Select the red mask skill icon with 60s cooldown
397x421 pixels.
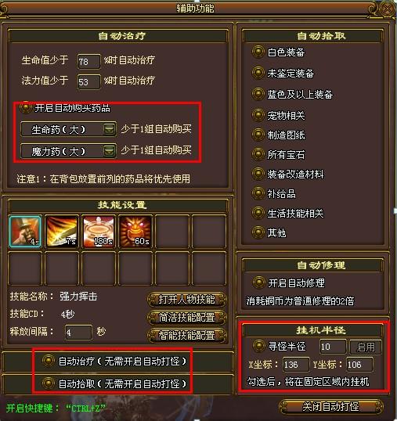(x=135, y=231)
